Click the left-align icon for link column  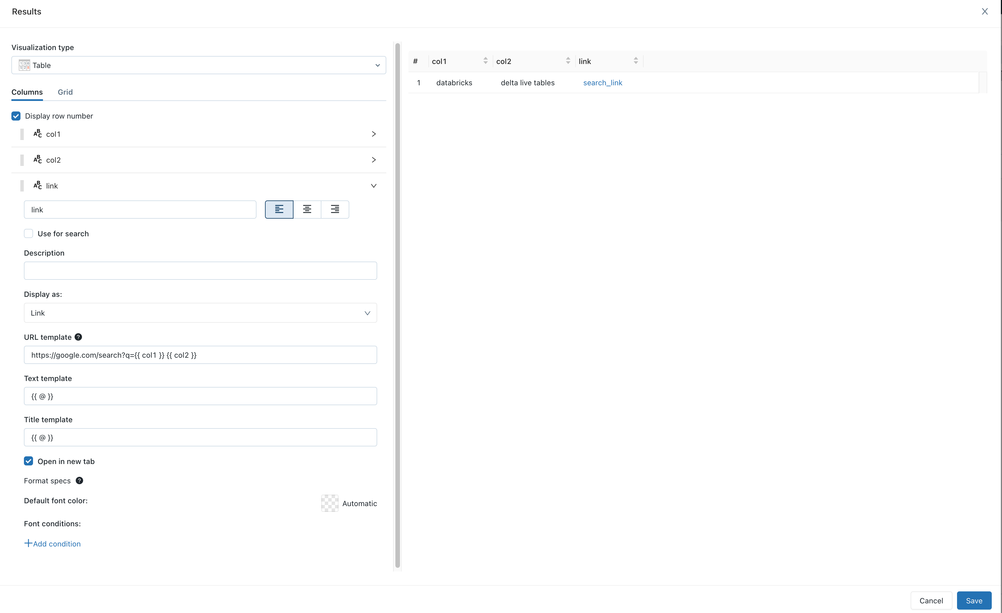[279, 209]
